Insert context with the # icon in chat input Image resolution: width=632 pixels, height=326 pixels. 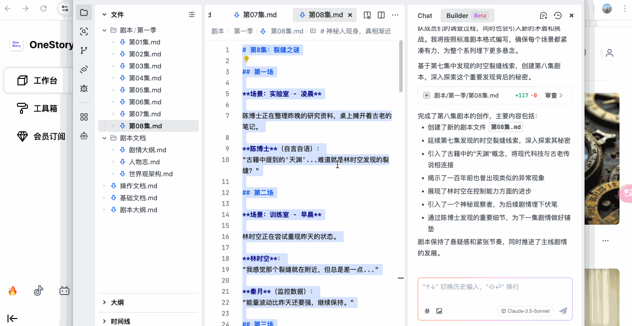point(427,311)
